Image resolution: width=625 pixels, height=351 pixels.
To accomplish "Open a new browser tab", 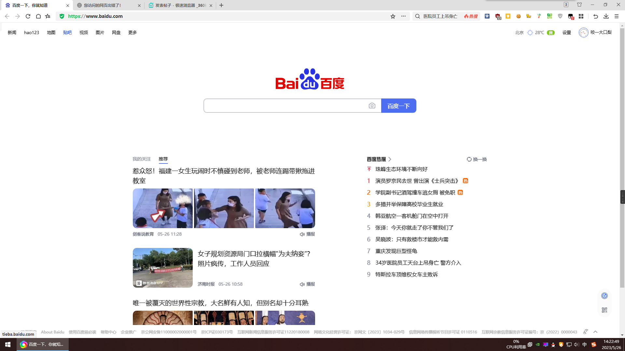I will 221,5.
